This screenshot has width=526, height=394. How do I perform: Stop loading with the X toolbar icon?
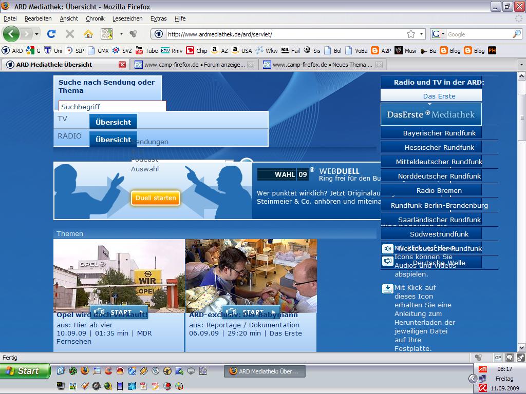(x=70, y=34)
